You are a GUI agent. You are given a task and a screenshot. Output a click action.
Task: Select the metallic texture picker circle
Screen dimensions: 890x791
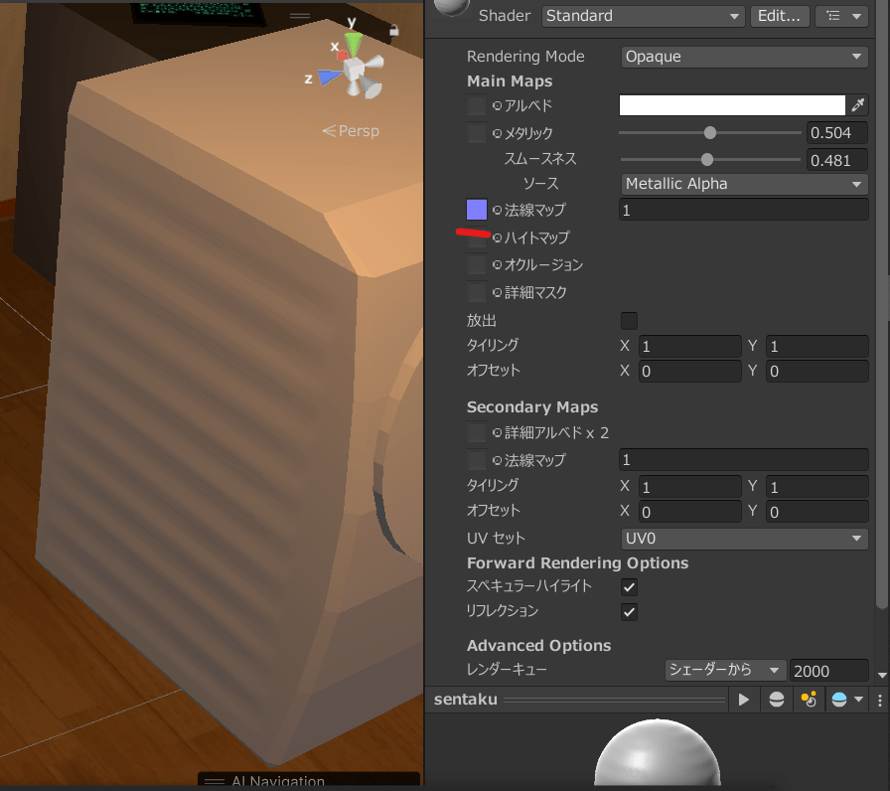pos(498,133)
